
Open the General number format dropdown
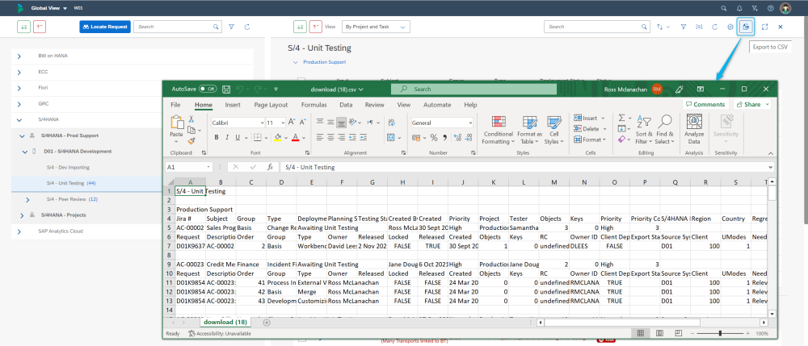470,123
